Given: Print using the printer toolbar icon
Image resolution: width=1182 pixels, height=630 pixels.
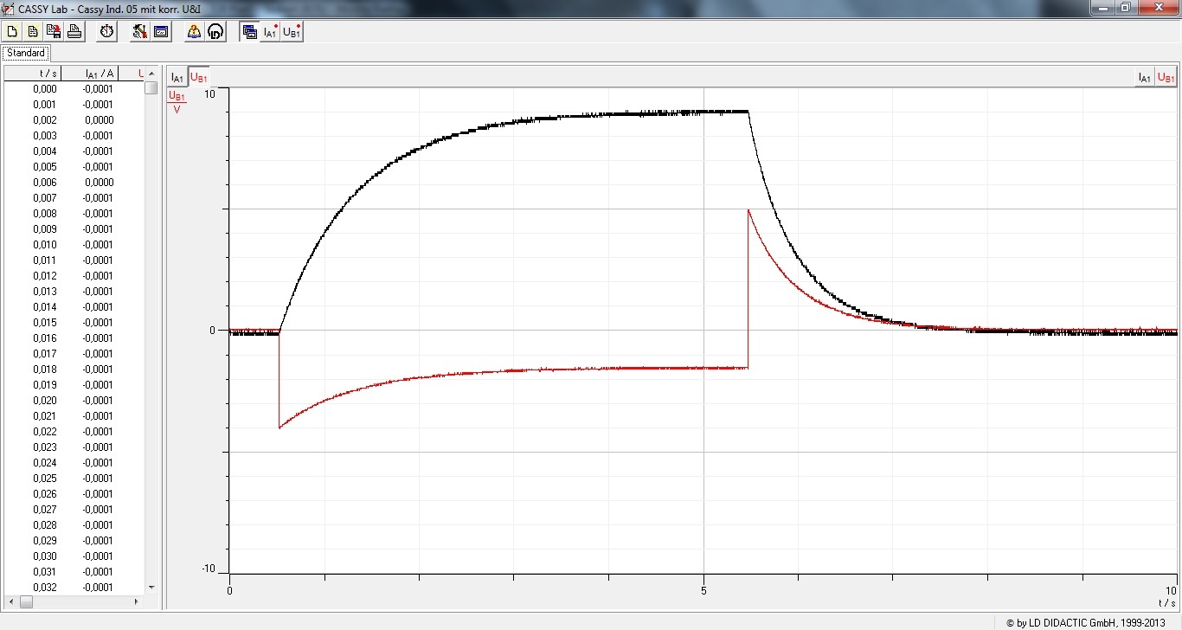Looking at the screenshot, I should tap(74, 32).
